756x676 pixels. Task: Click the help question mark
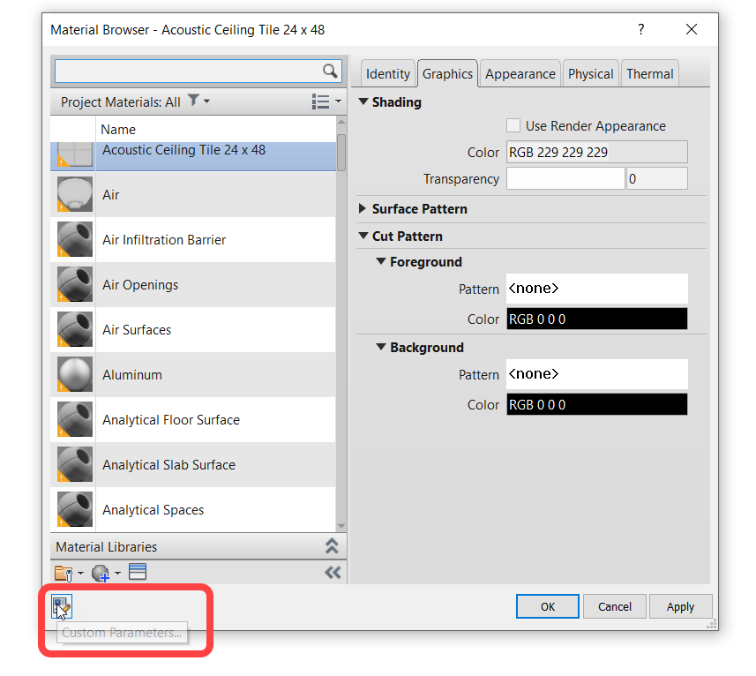click(640, 29)
